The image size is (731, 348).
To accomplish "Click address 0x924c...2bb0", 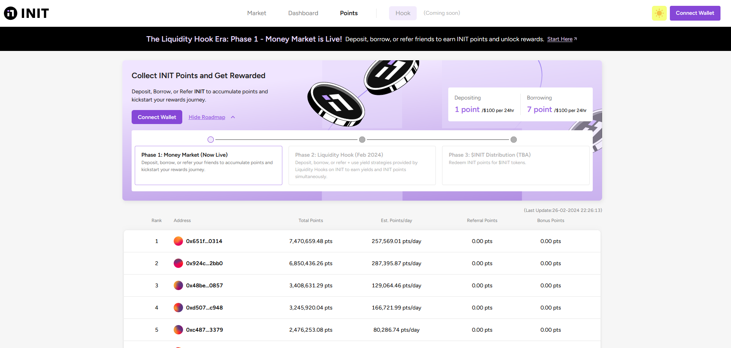I will 204,263.
